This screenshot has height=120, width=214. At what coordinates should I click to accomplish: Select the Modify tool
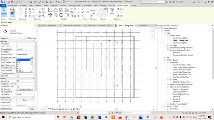tap(4, 12)
